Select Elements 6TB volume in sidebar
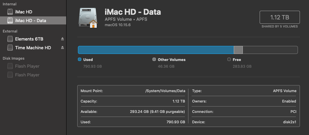Image resolution: width=309 pixels, height=135 pixels. point(33,39)
